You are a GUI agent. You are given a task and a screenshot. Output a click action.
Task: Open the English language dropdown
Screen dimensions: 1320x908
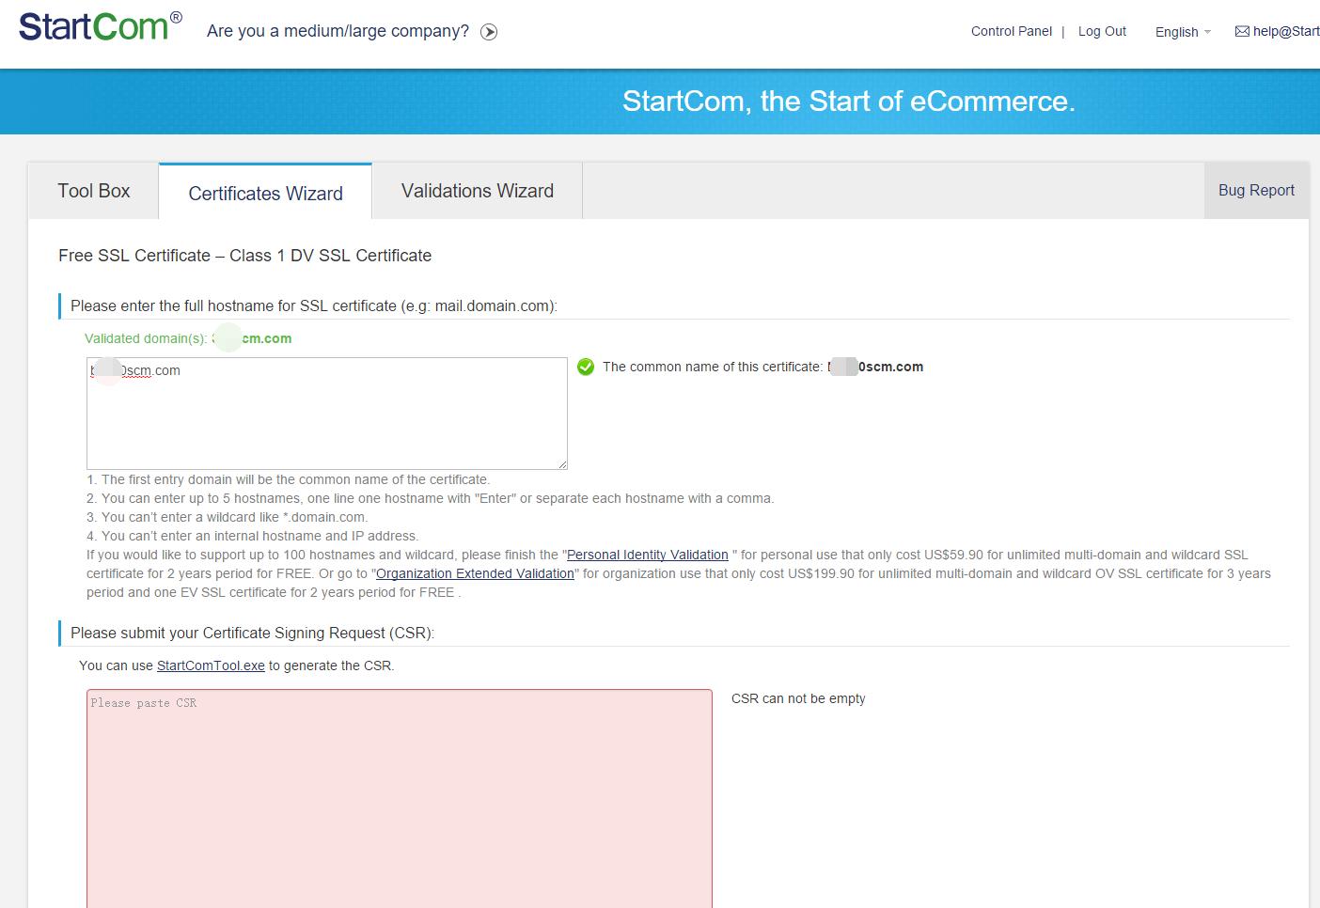[x=1182, y=32]
